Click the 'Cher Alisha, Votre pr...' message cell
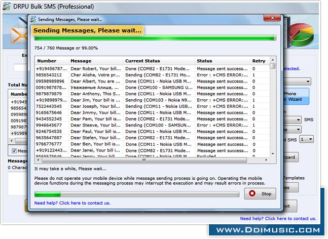Viewport: 328px width, 239px height. [x=95, y=75]
